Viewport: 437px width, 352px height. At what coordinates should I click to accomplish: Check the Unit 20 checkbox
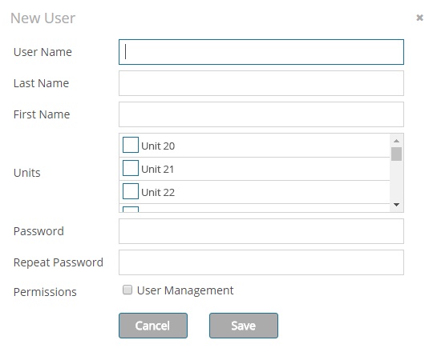pos(131,145)
